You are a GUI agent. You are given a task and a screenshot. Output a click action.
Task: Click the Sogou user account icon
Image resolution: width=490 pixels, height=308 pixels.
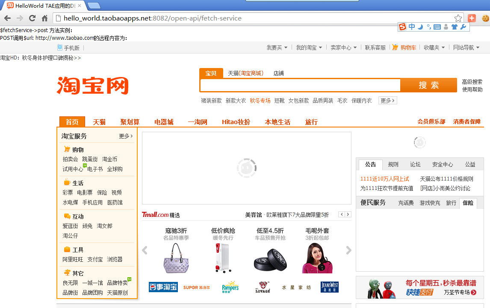446,27
